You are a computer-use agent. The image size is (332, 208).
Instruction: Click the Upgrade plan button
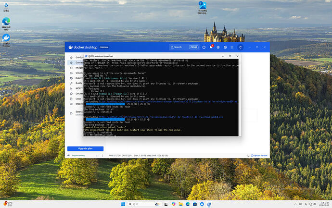(x=85, y=148)
